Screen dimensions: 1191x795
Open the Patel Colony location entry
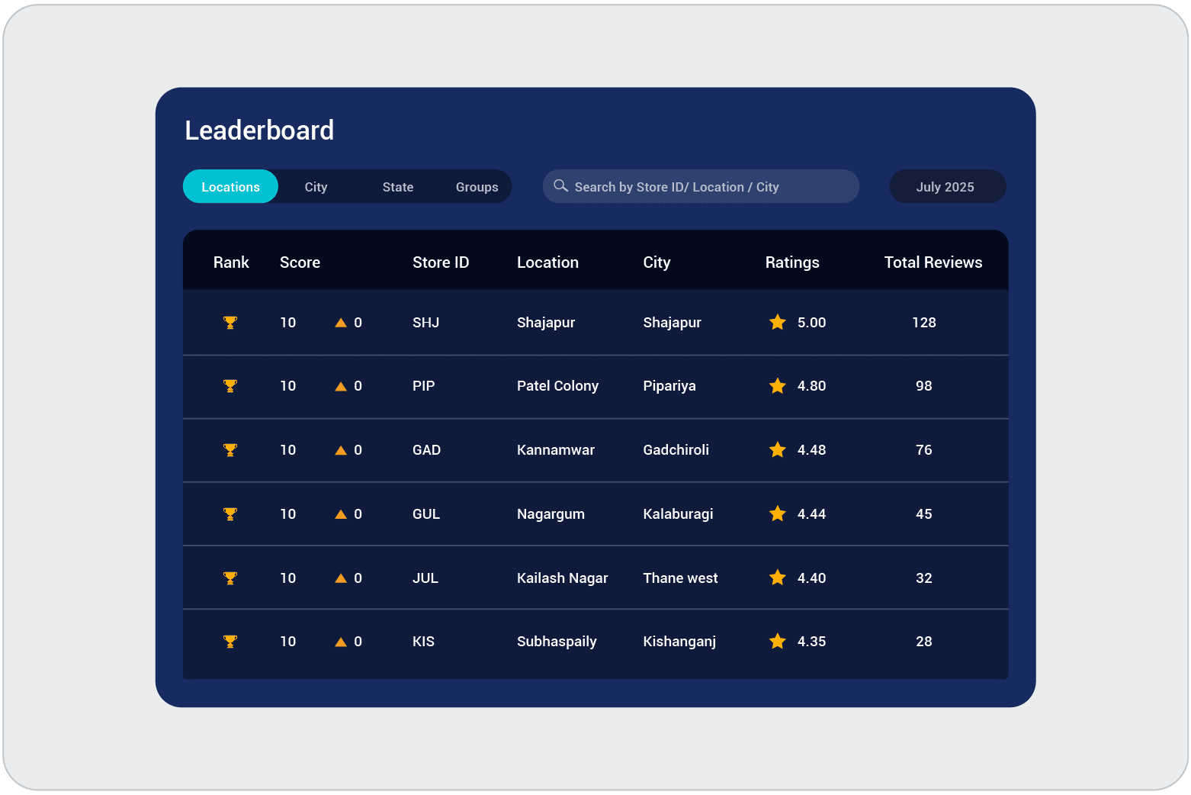pyautogui.click(x=557, y=386)
